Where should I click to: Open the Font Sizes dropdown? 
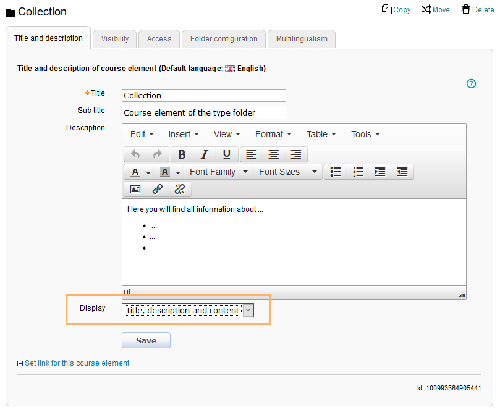pos(287,172)
